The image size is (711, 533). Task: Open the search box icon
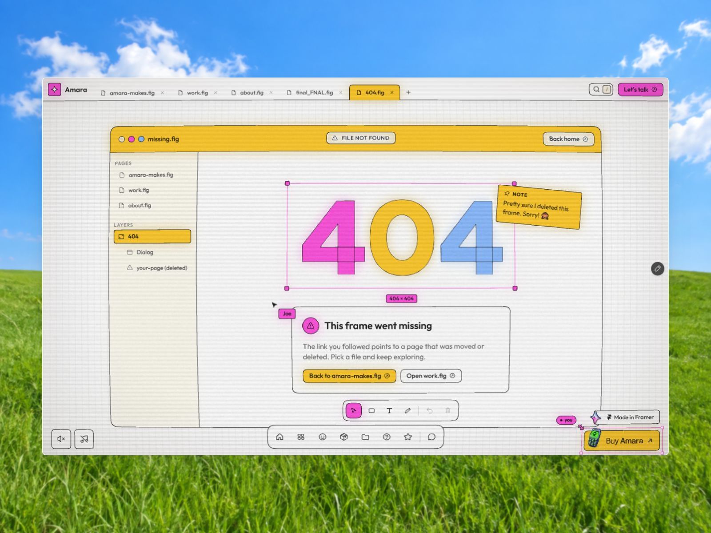(x=601, y=89)
